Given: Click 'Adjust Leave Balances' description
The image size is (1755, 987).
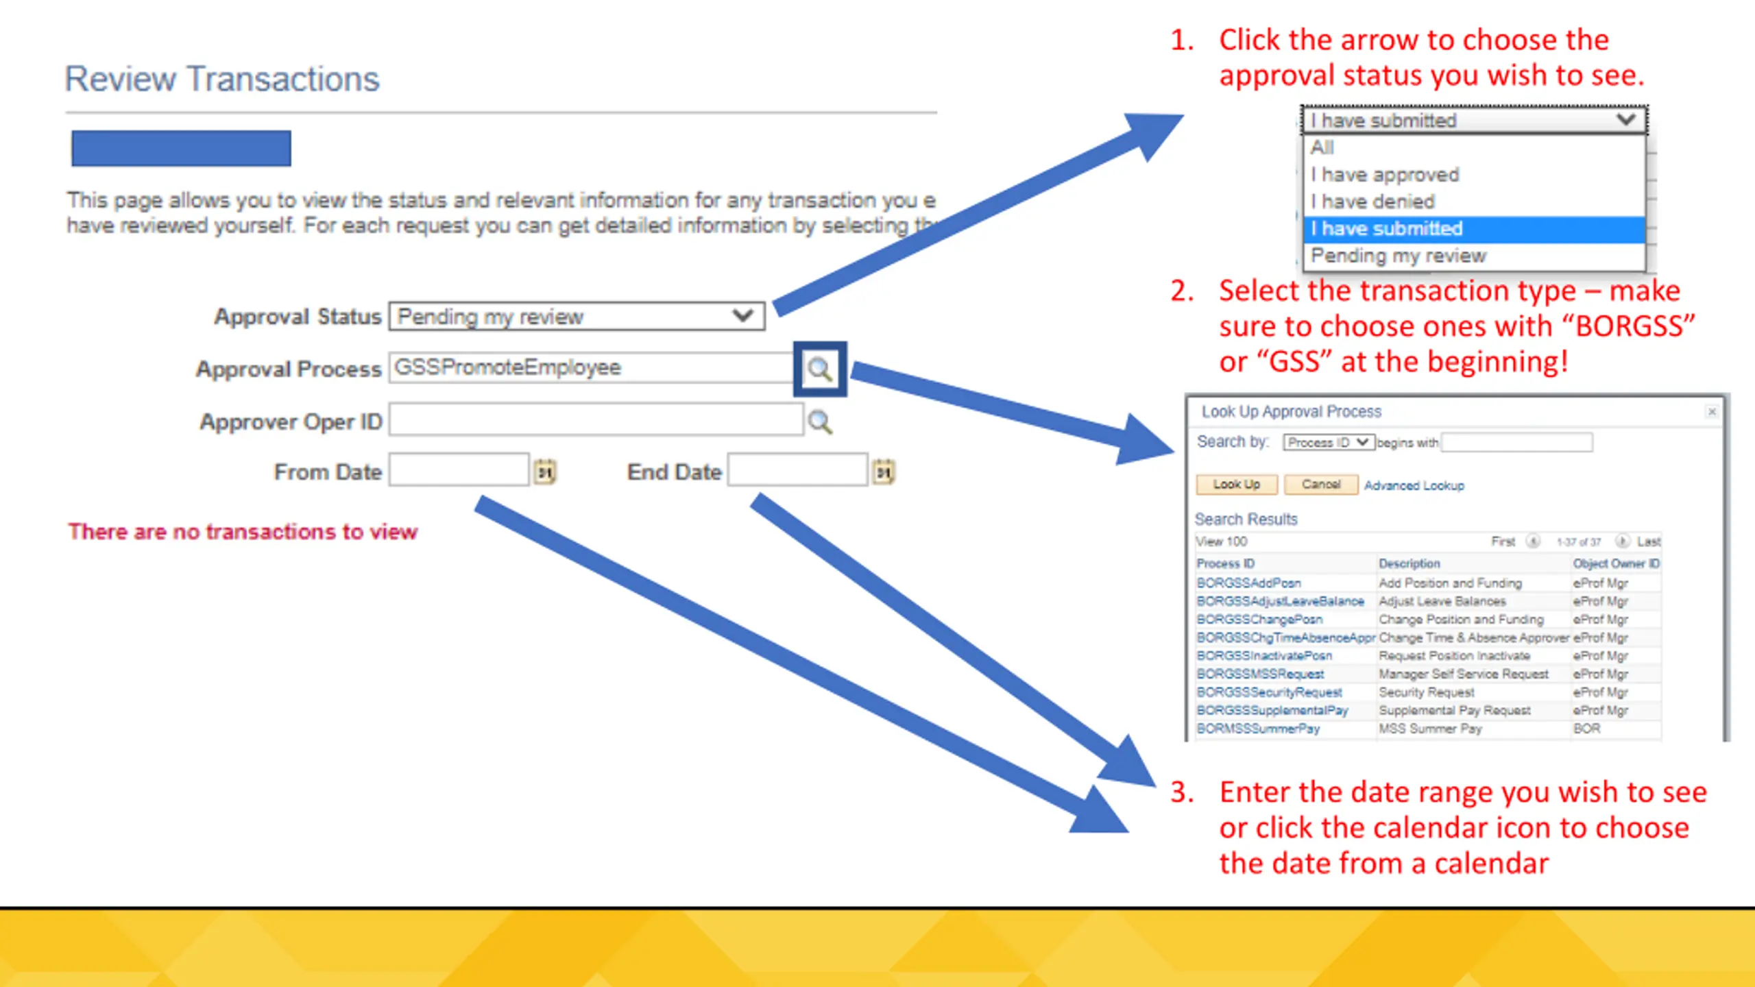Looking at the screenshot, I should [1442, 601].
